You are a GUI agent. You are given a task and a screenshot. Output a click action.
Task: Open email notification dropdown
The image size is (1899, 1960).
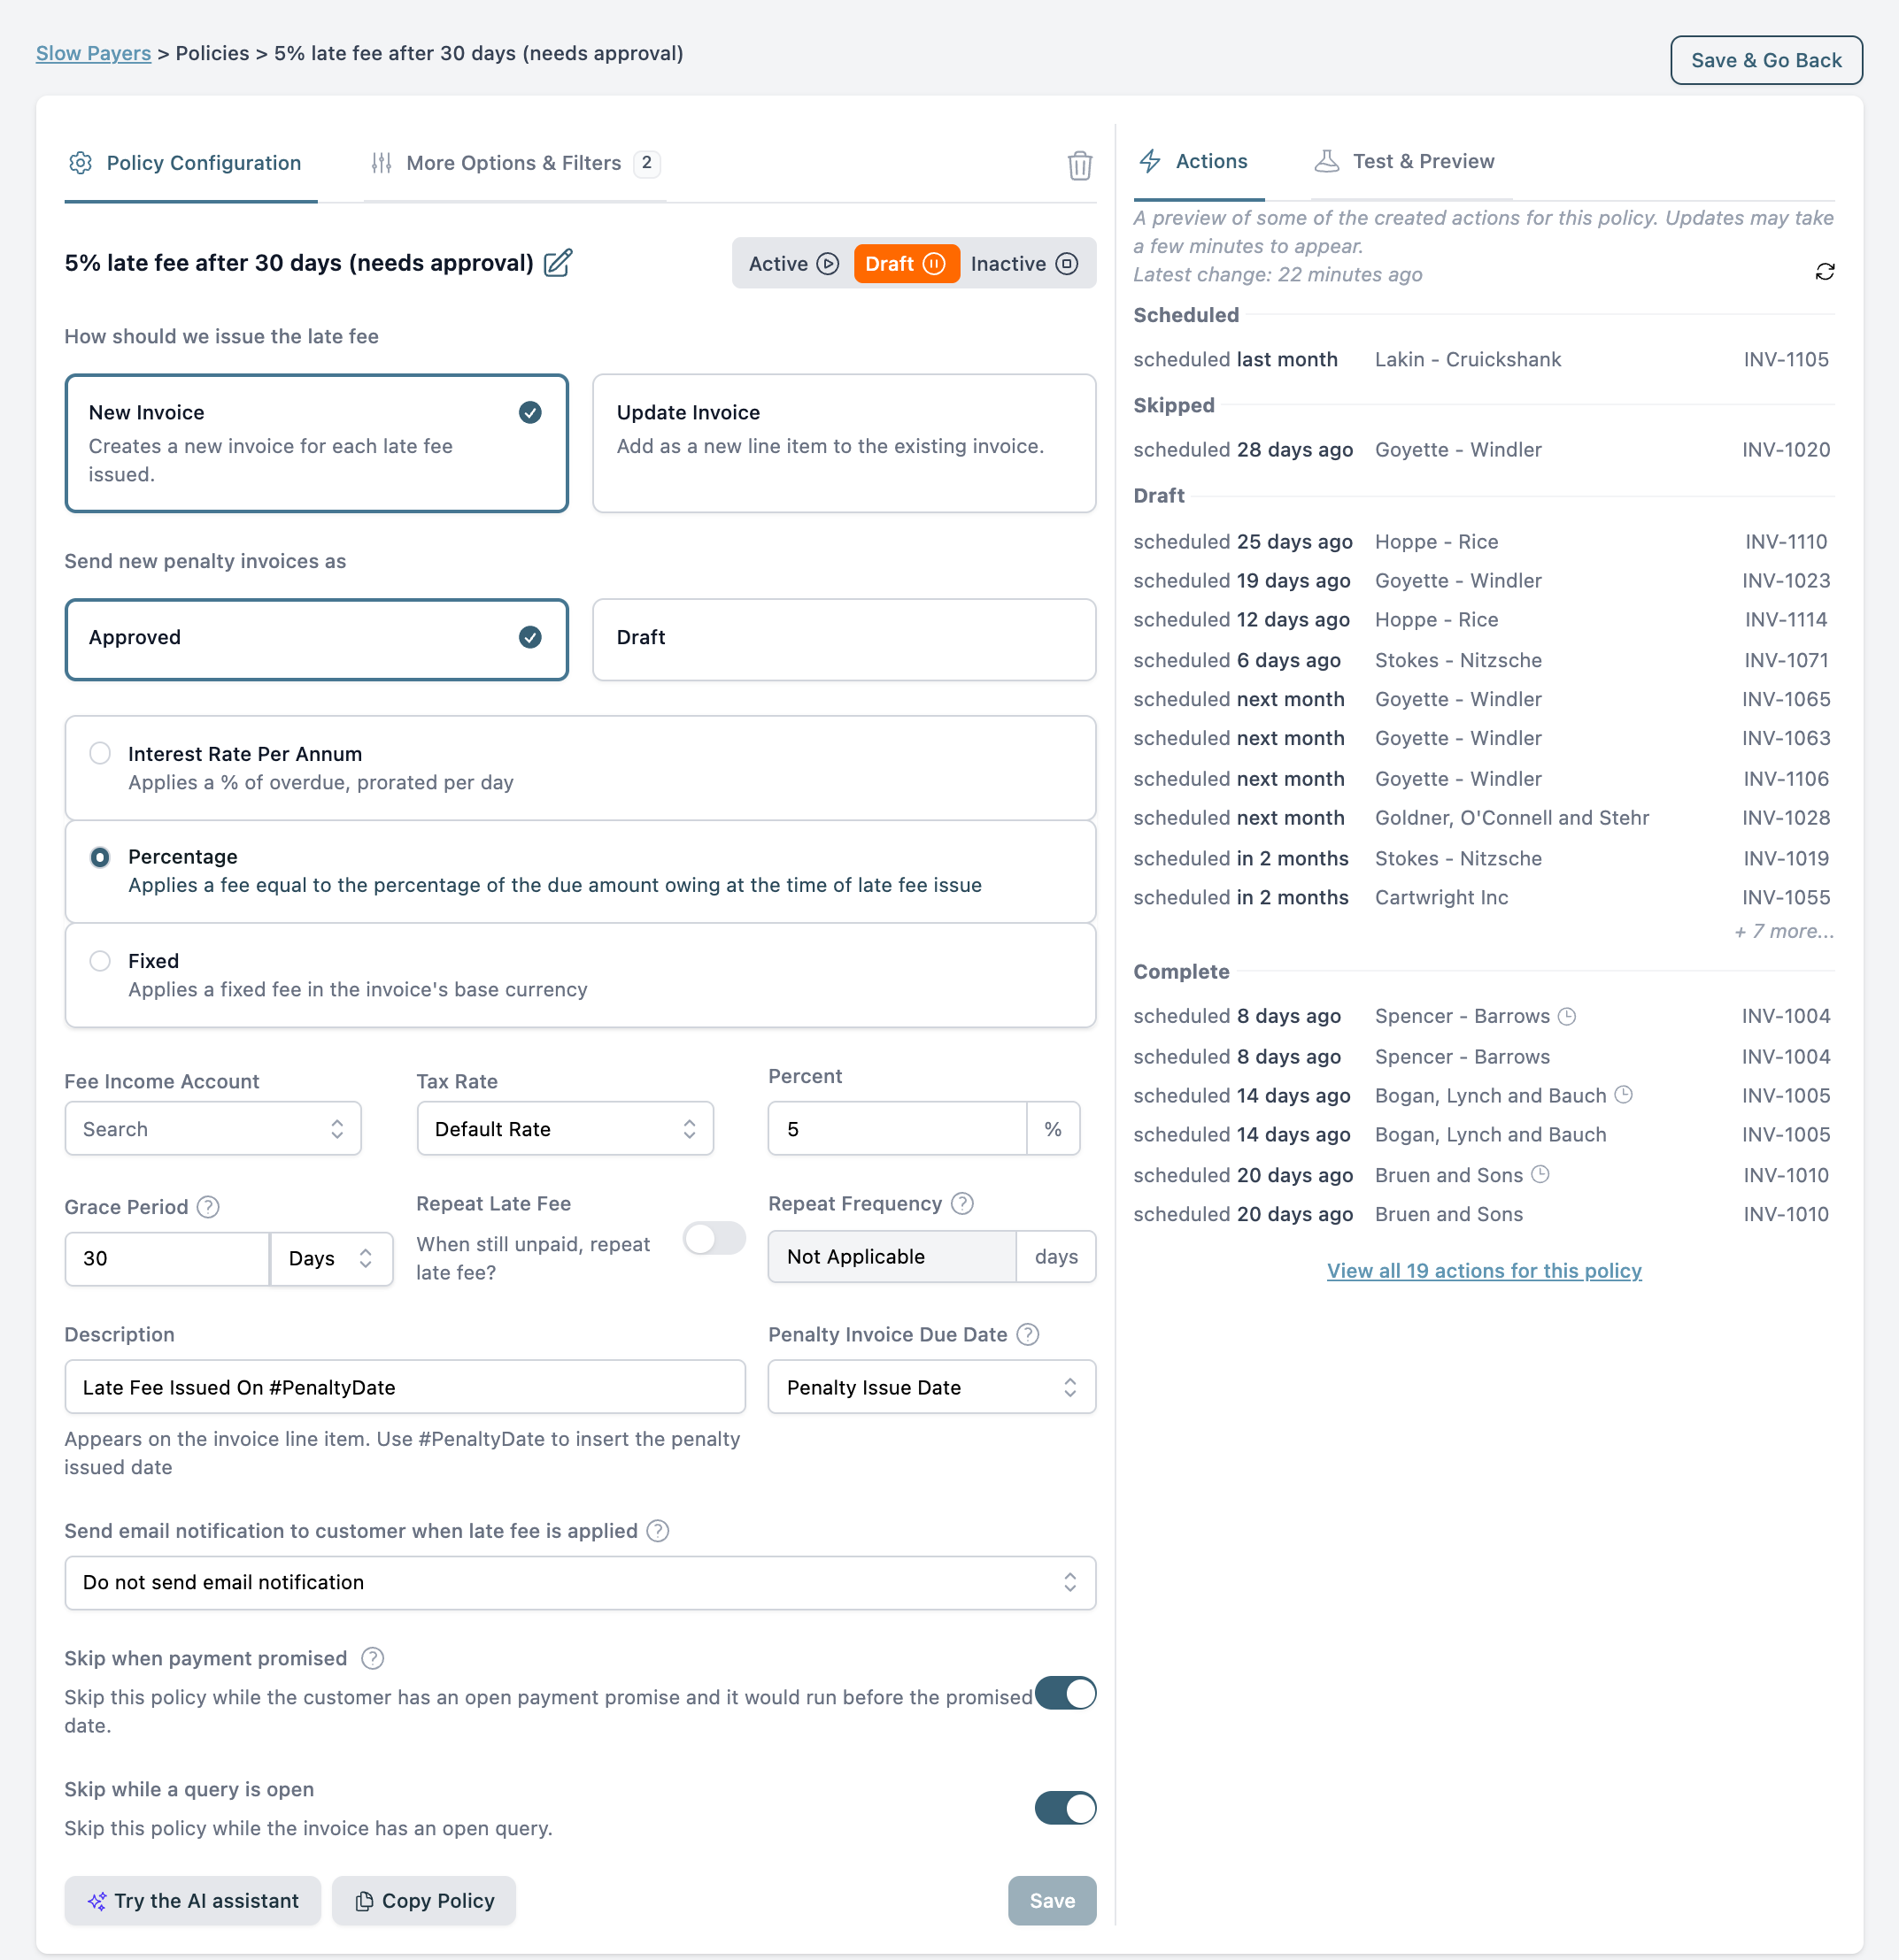(580, 1583)
